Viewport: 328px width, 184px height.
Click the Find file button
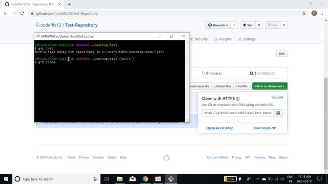[x=242, y=86]
